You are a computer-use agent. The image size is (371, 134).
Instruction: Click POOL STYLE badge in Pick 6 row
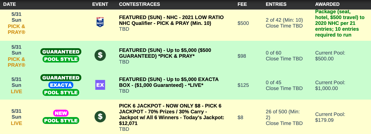click(61, 120)
